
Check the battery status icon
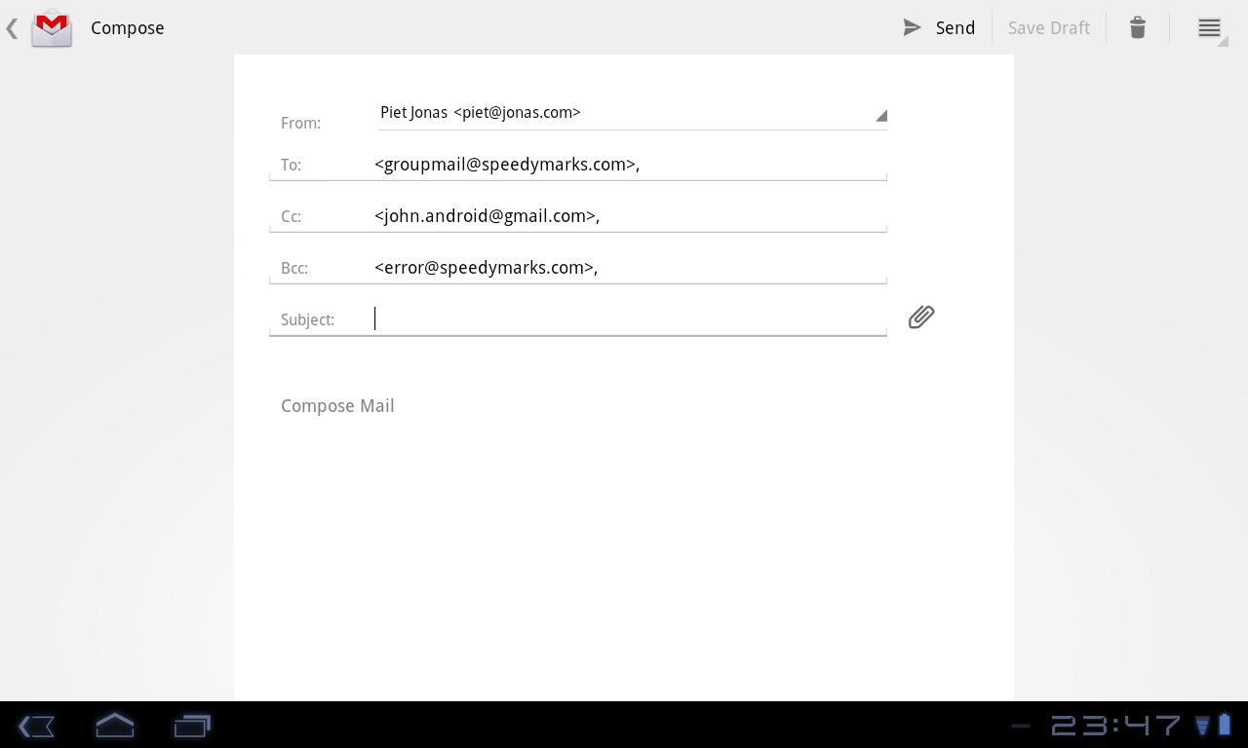[x=1225, y=725]
